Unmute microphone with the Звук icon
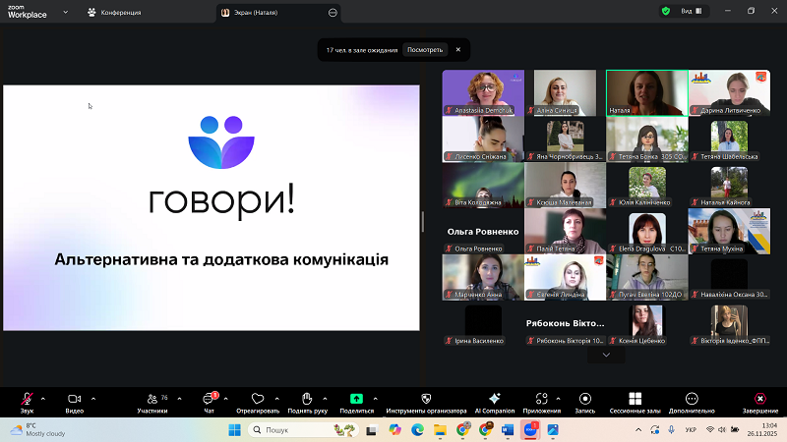This screenshot has width=787, height=442. (27, 399)
